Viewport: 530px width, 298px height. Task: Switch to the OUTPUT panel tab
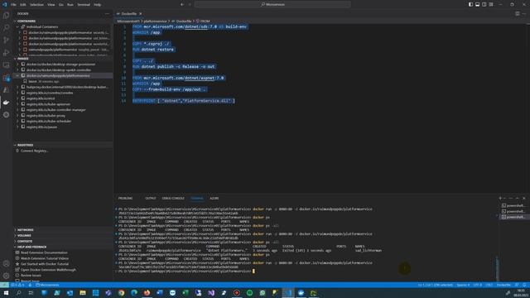[151, 199]
